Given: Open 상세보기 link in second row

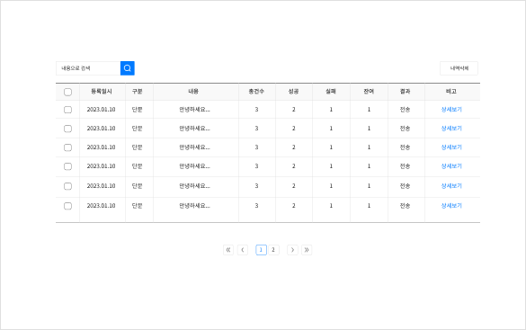Looking at the screenshot, I should (451, 128).
